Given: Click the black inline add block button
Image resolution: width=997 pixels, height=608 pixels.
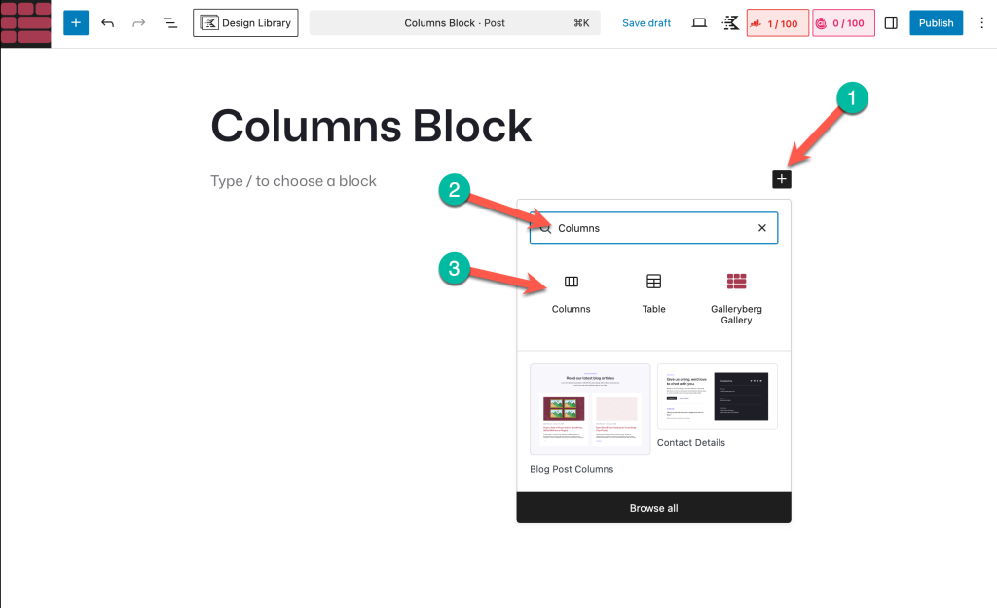Looking at the screenshot, I should click(x=782, y=179).
